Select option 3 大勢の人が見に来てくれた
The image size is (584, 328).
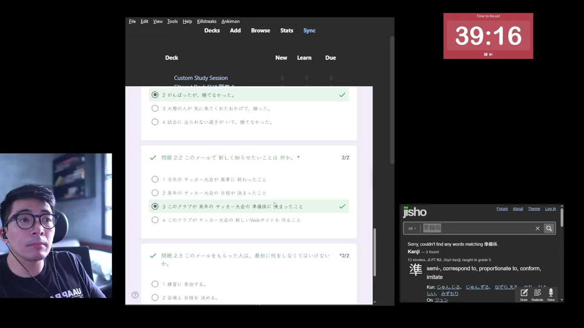155,108
